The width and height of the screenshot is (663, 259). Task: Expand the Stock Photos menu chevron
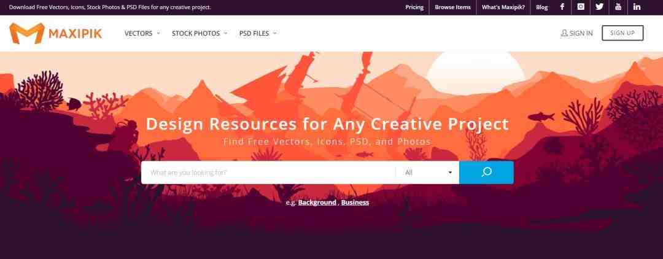tap(225, 33)
